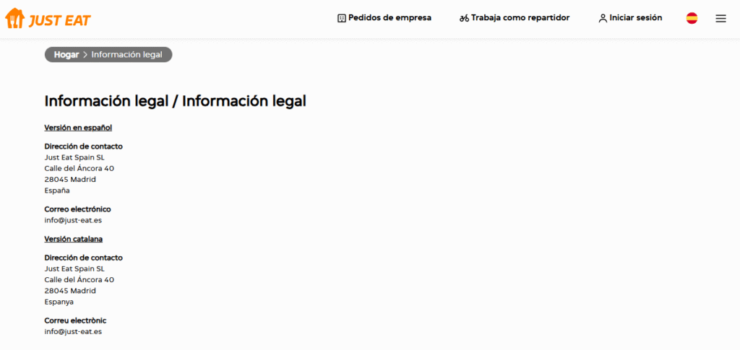Click info@just-eat.es under Correo electrónico
The image size is (740, 350).
point(73,220)
